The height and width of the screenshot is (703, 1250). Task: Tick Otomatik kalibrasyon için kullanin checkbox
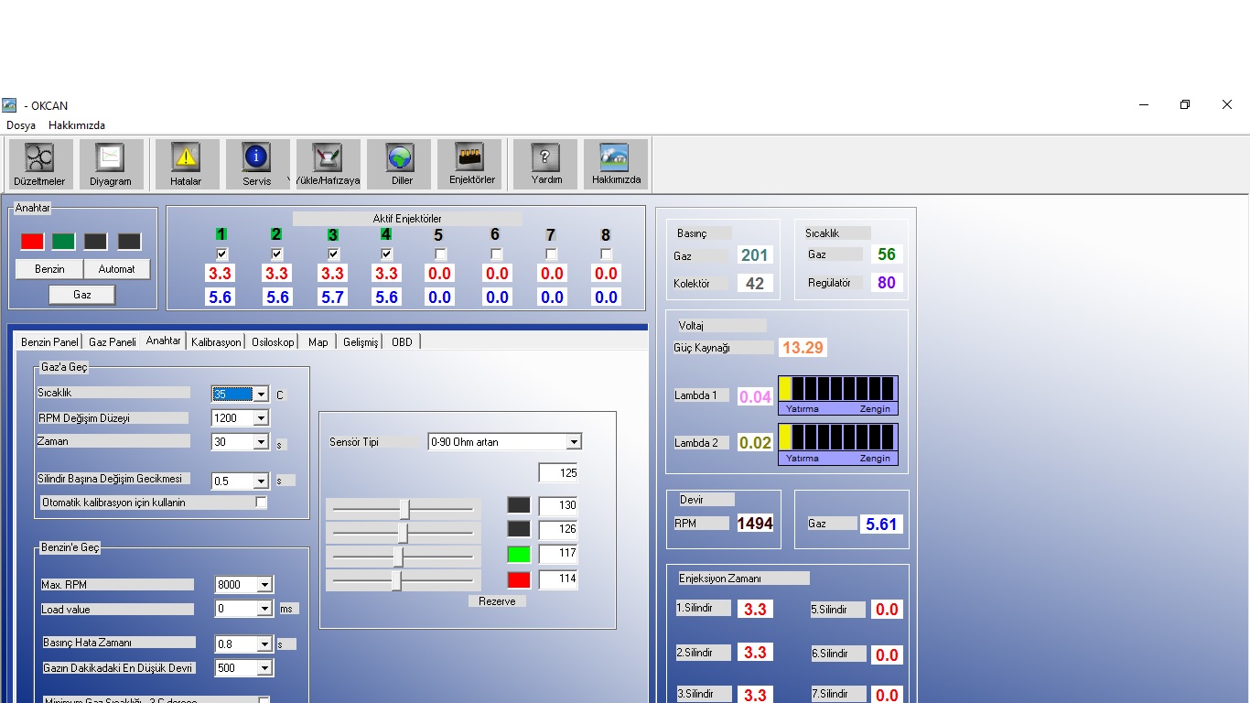click(262, 503)
